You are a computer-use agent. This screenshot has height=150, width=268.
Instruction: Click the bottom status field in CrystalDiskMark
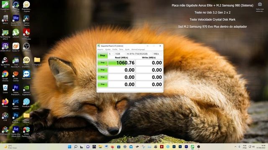pyautogui.click(x=130, y=90)
